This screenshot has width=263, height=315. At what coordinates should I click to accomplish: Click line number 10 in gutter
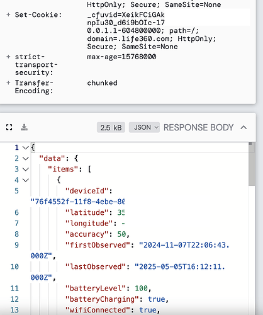point(14,266)
